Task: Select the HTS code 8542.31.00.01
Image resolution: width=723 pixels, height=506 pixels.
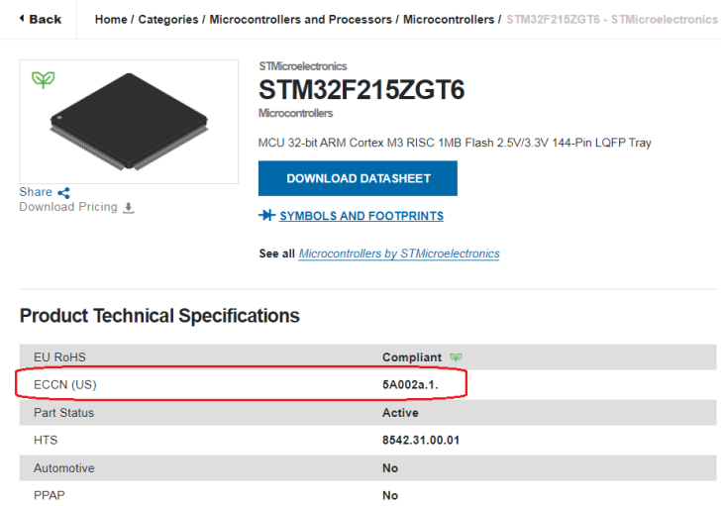Action: pyautogui.click(x=421, y=440)
